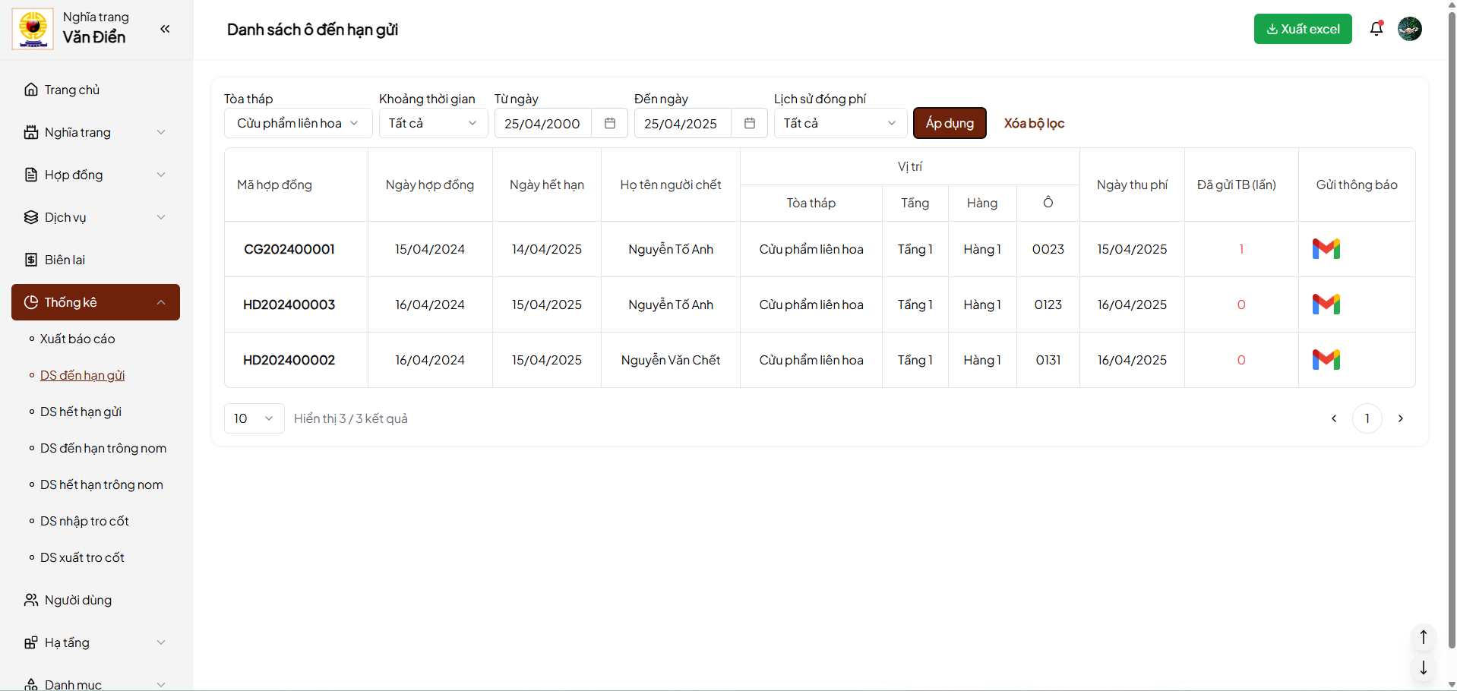Click the scroll-to-bottom arrow button
The height and width of the screenshot is (691, 1457).
1423,668
